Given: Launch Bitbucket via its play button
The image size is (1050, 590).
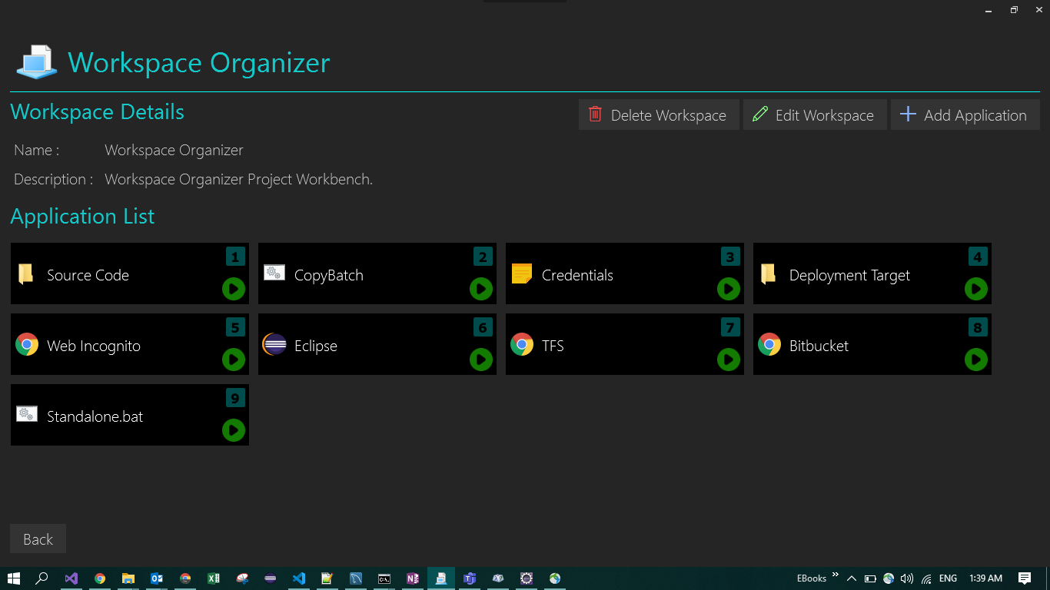Looking at the screenshot, I should [x=976, y=360].
